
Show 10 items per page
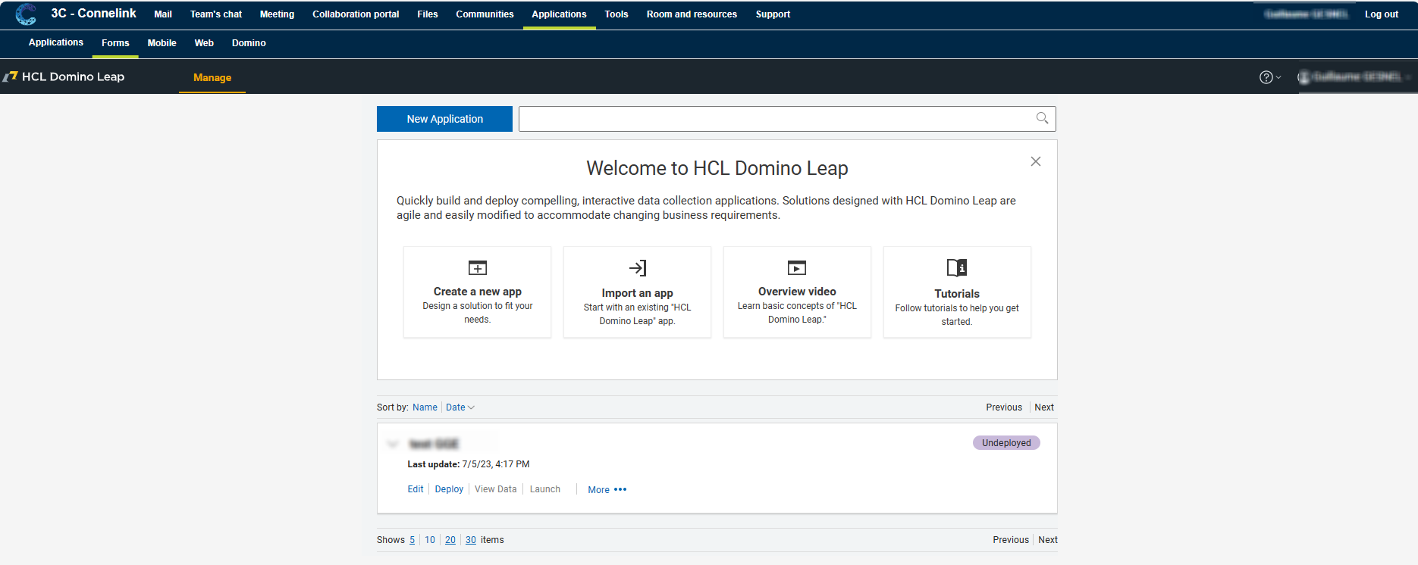[x=430, y=540]
